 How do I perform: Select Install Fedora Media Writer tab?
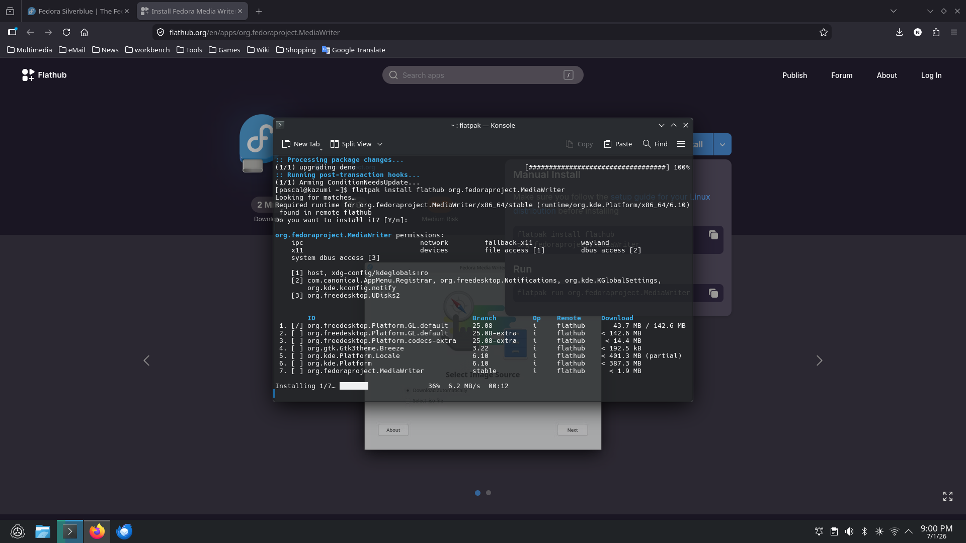tap(192, 11)
